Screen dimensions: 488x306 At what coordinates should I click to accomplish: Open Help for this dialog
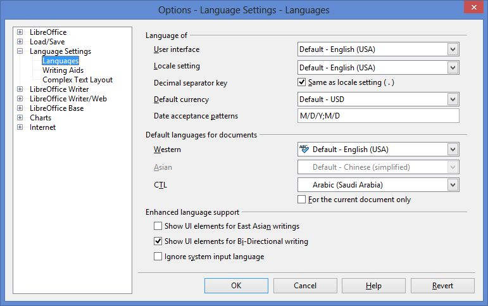click(373, 286)
